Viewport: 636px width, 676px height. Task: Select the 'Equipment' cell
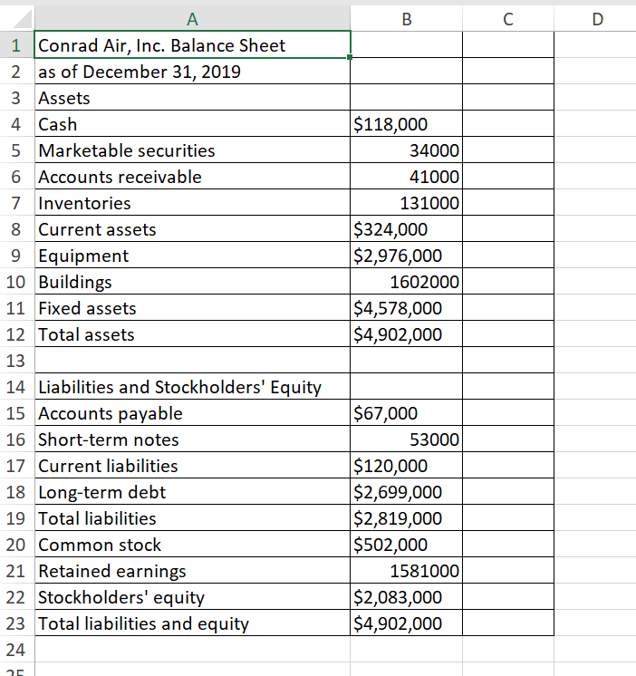[x=192, y=255]
